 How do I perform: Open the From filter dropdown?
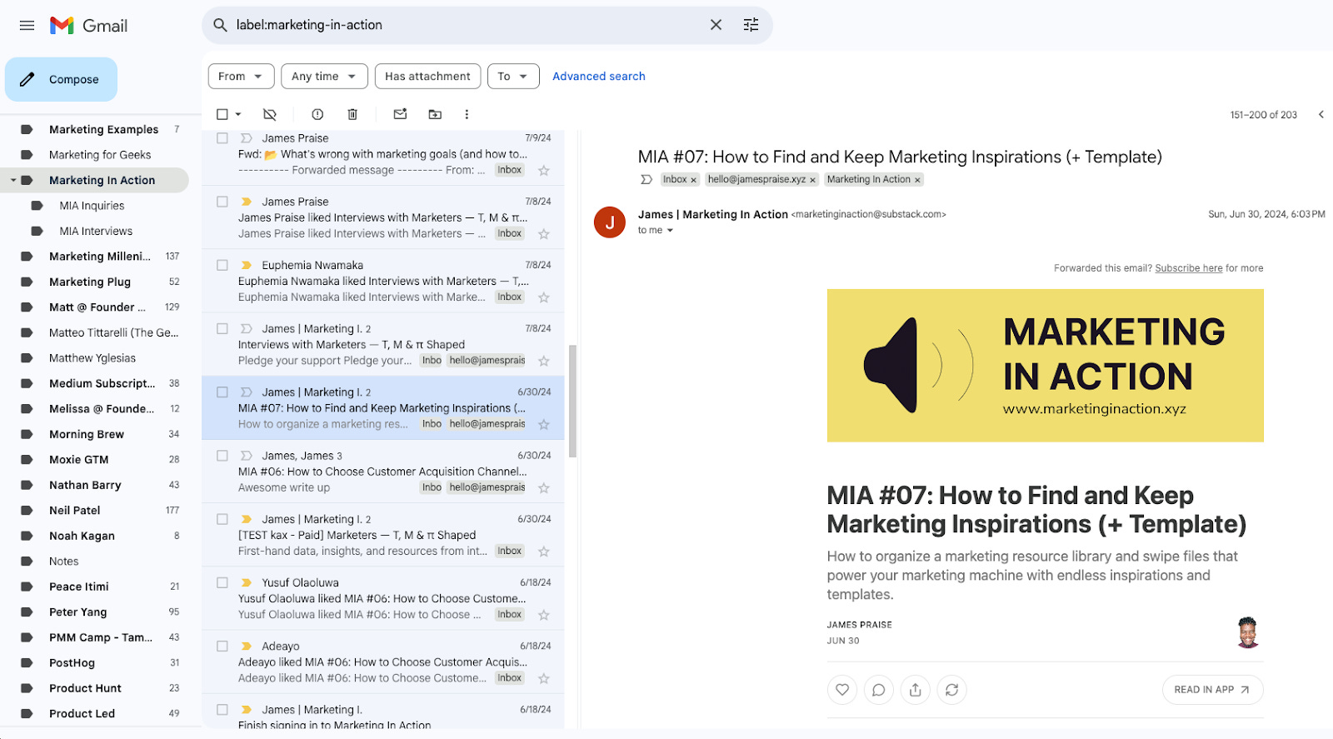pyautogui.click(x=241, y=76)
